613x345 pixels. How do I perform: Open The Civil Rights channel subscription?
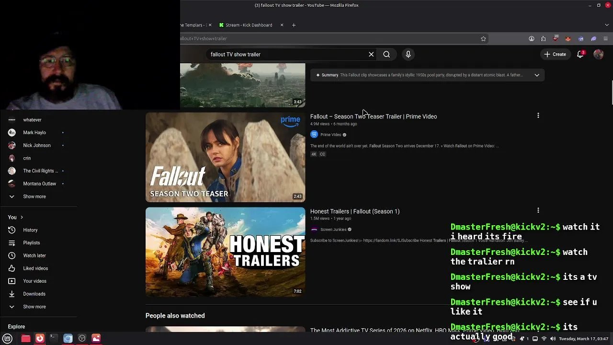pyautogui.click(x=41, y=171)
